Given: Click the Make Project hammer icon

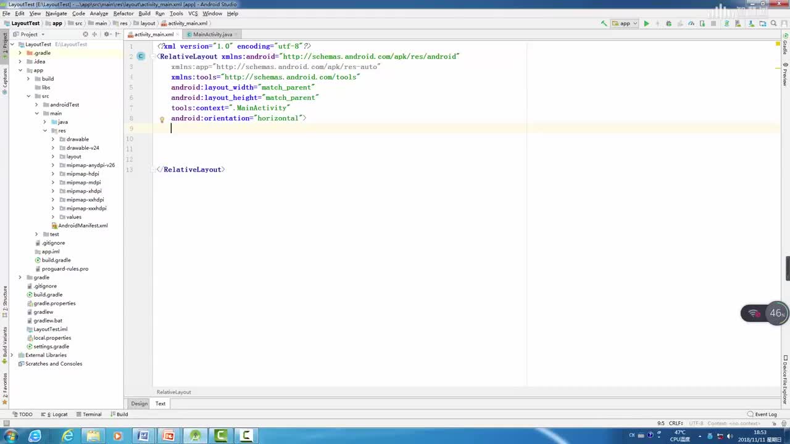Looking at the screenshot, I should [x=604, y=23].
